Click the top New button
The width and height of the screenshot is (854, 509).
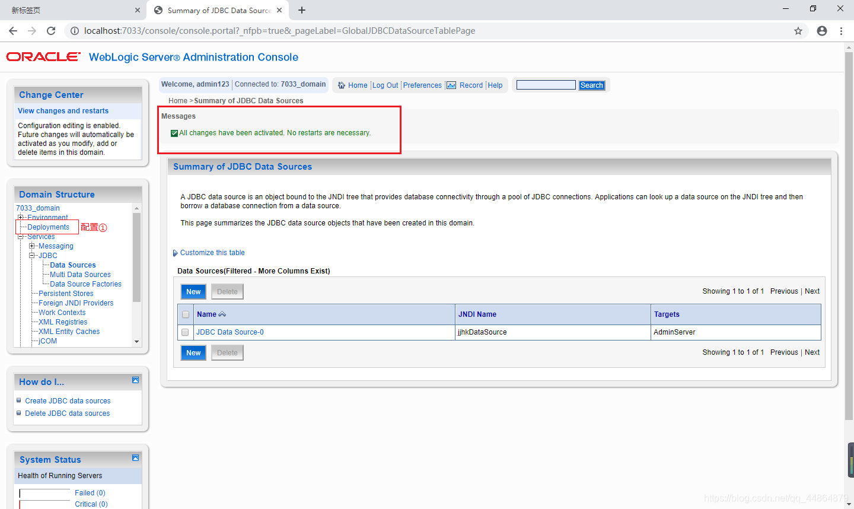tap(193, 292)
